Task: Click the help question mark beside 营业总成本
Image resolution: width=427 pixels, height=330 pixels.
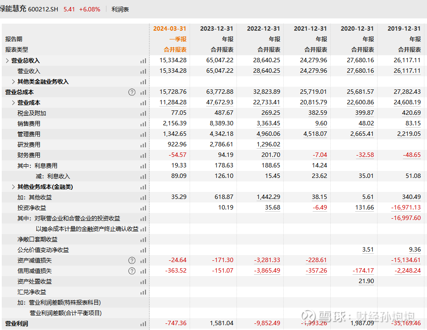Action: click(131, 92)
